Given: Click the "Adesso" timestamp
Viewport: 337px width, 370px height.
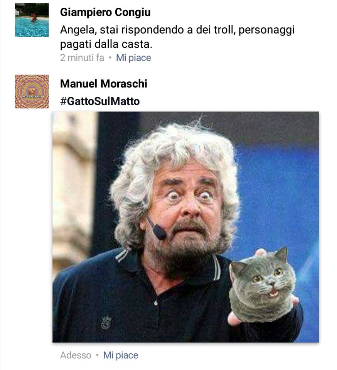Looking at the screenshot, I should pyautogui.click(x=76, y=355).
